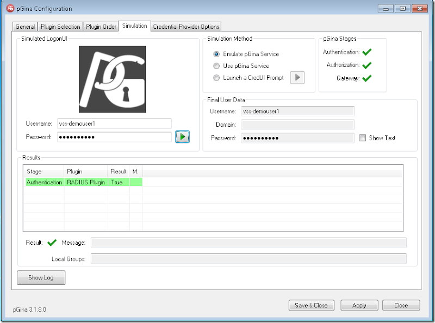435x323 pixels.
Task: Enable the Show Text checkbox
Action: click(x=362, y=138)
